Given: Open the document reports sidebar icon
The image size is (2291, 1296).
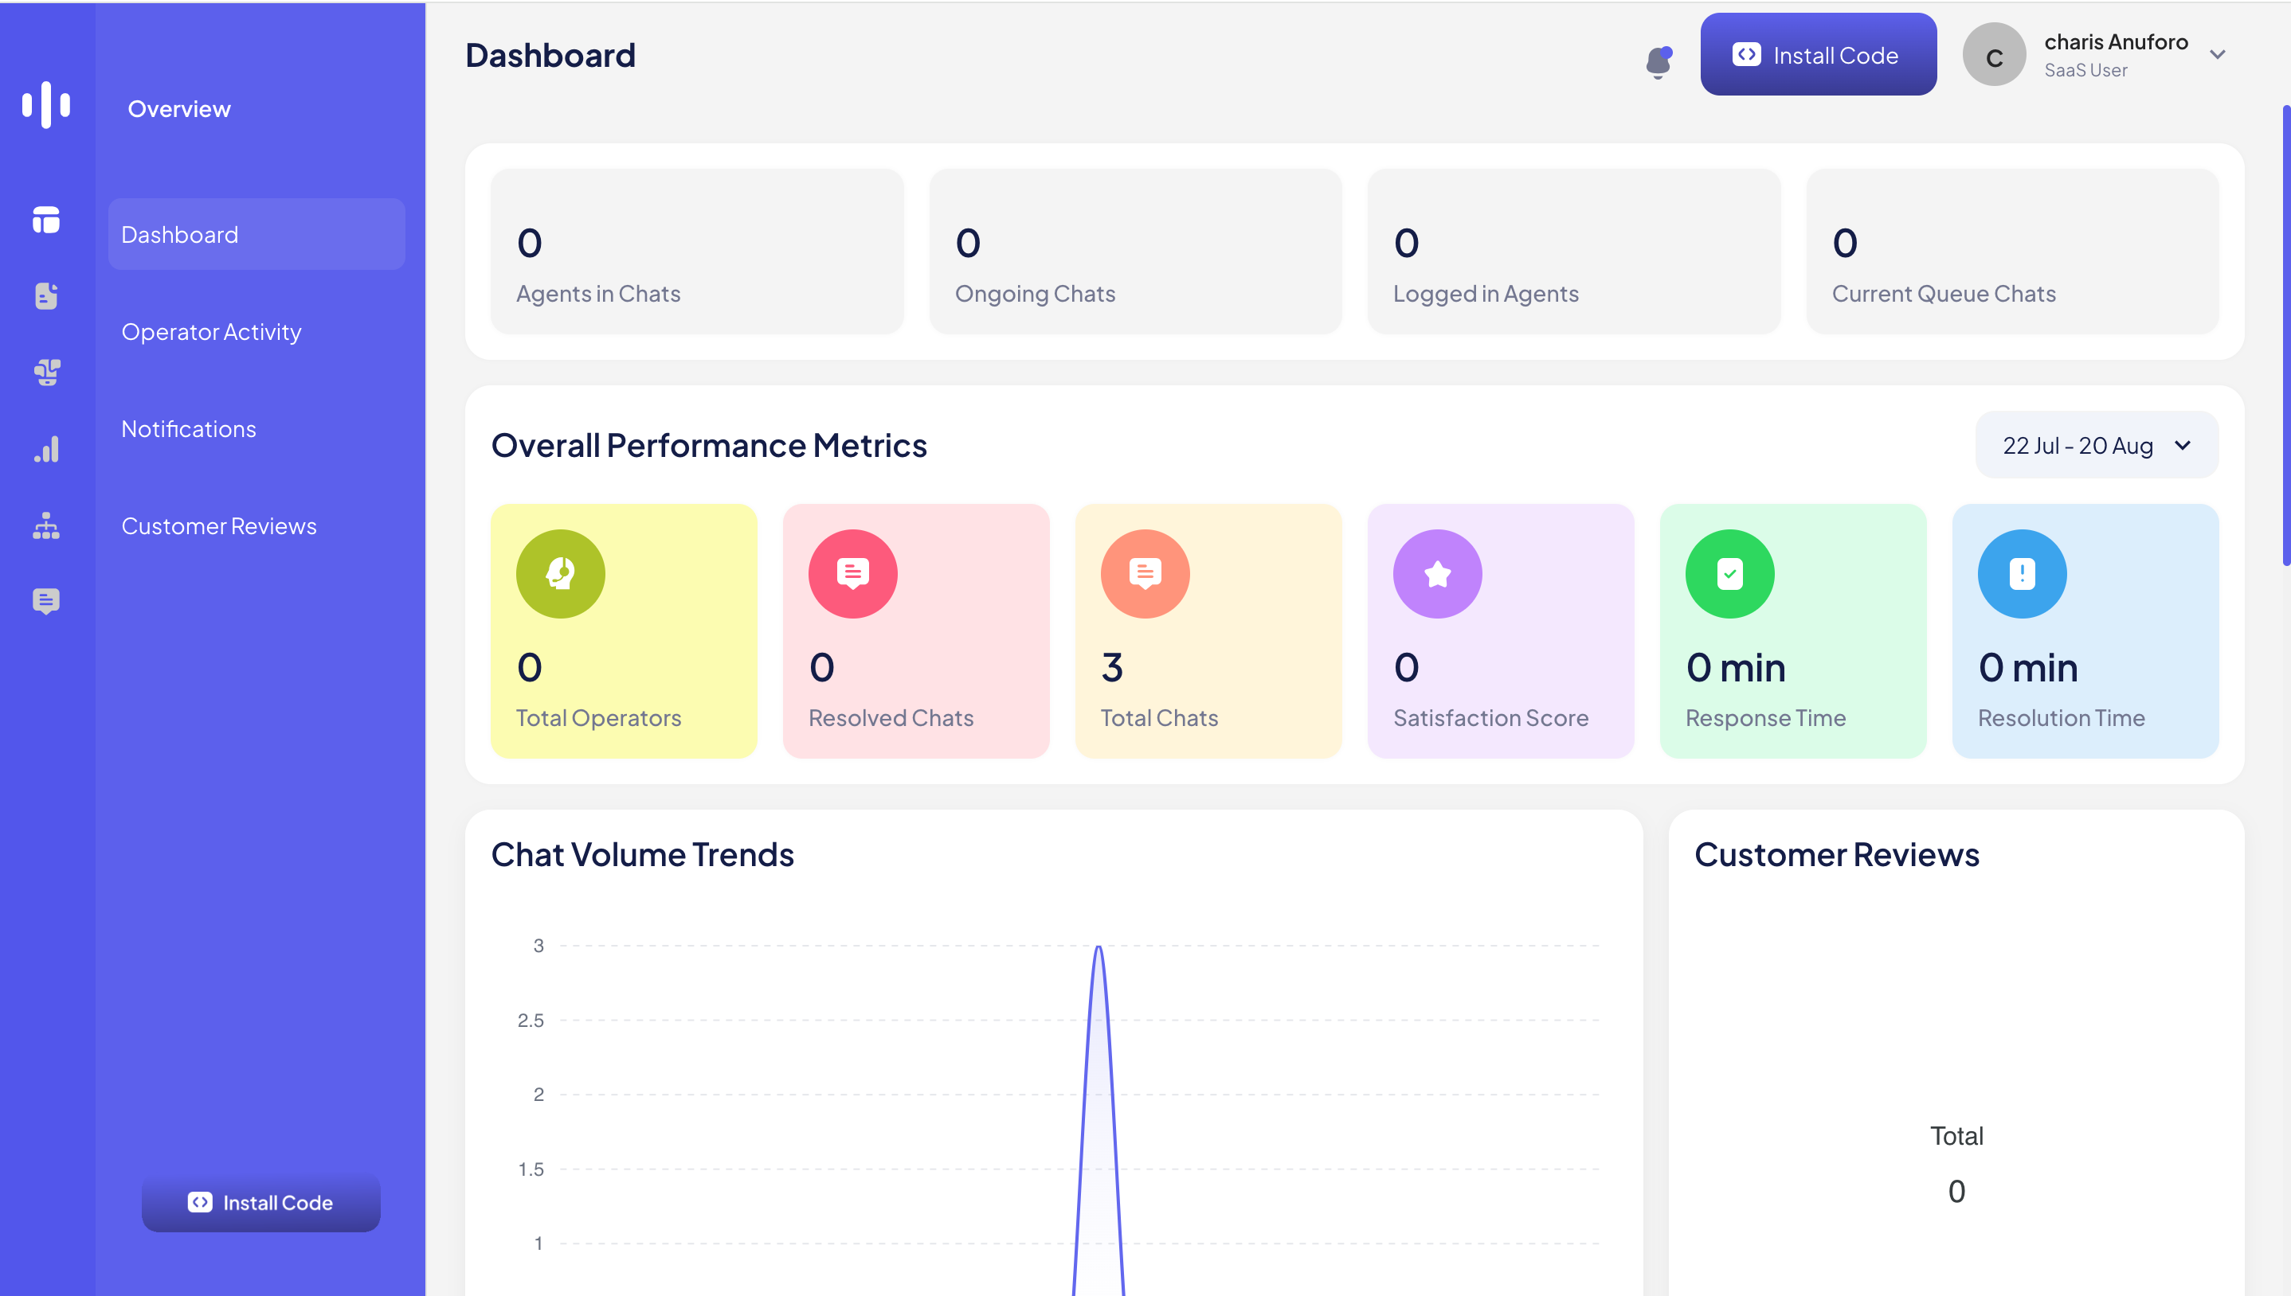Looking at the screenshot, I should 46,295.
